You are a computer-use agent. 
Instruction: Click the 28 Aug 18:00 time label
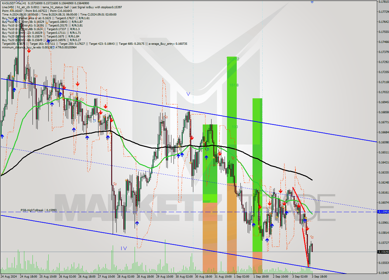click(x=145, y=277)
